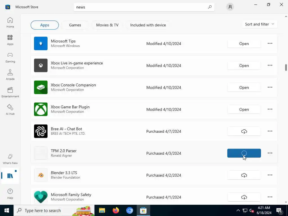
Task: Click the Blender app icon
Action: [41, 175]
